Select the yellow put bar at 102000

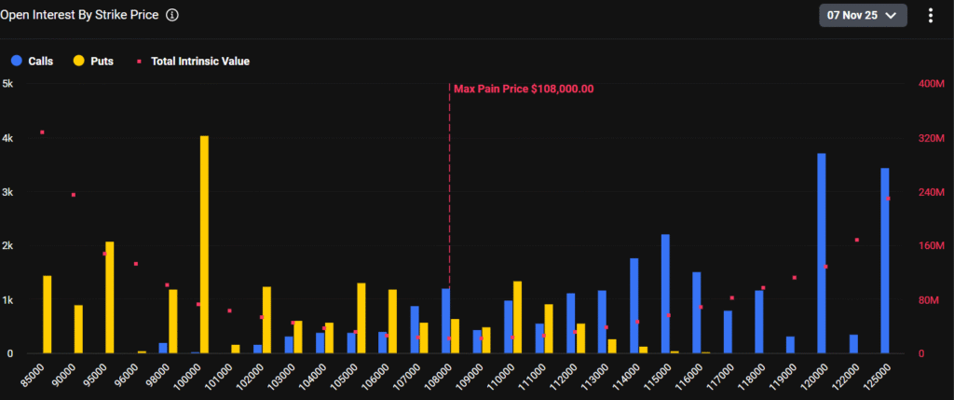[x=266, y=320]
